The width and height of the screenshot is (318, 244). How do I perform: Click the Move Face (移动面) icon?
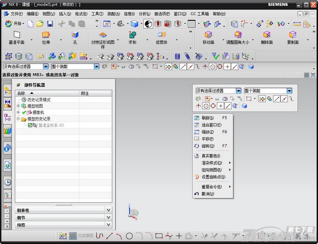point(208,35)
